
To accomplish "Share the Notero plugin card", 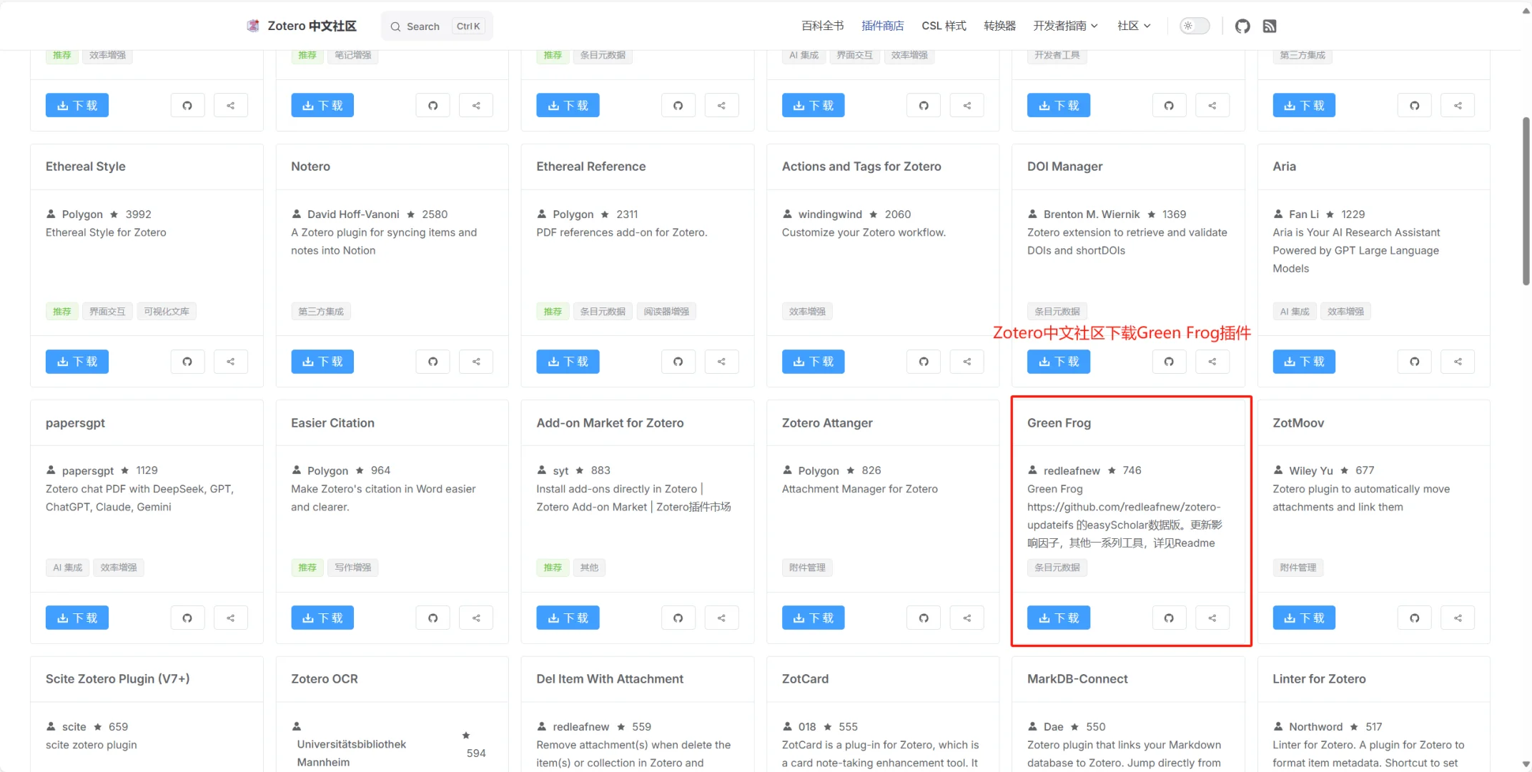I will pyautogui.click(x=476, y=362).
